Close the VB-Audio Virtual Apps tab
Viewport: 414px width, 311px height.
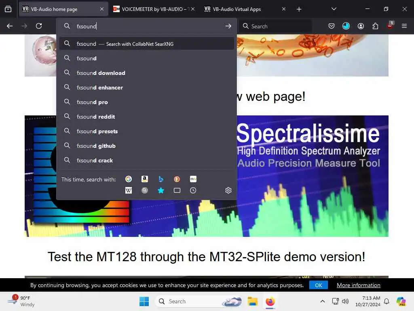coord(284,9)
